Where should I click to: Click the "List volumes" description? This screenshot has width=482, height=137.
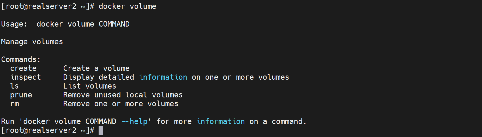pos(89,86)
